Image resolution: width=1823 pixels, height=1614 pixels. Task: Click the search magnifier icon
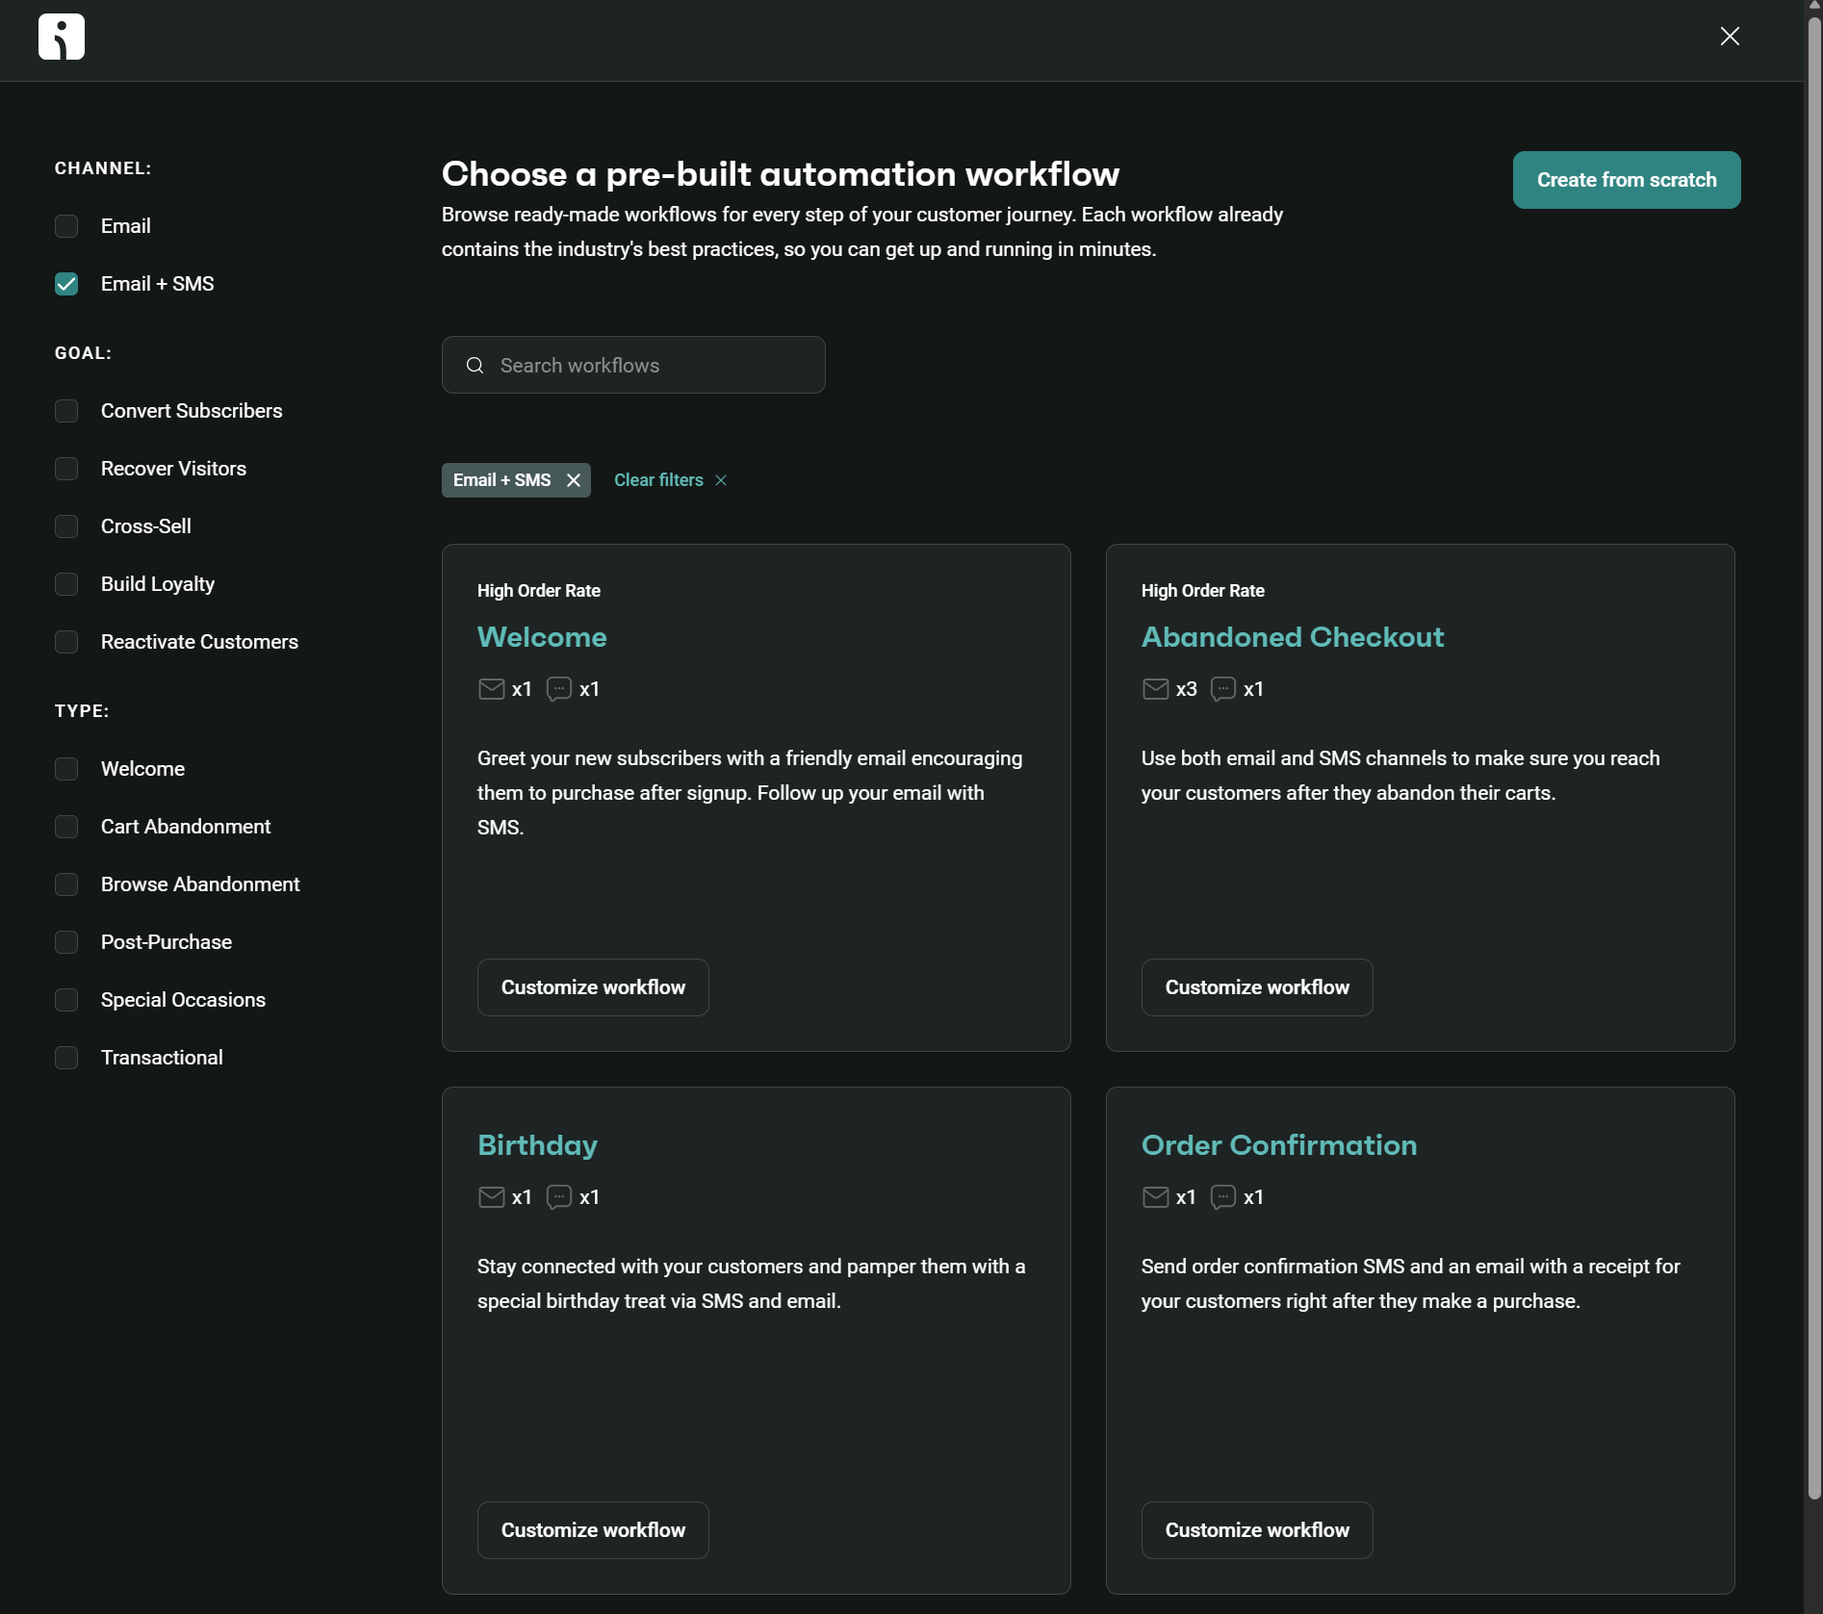point(475,366)
